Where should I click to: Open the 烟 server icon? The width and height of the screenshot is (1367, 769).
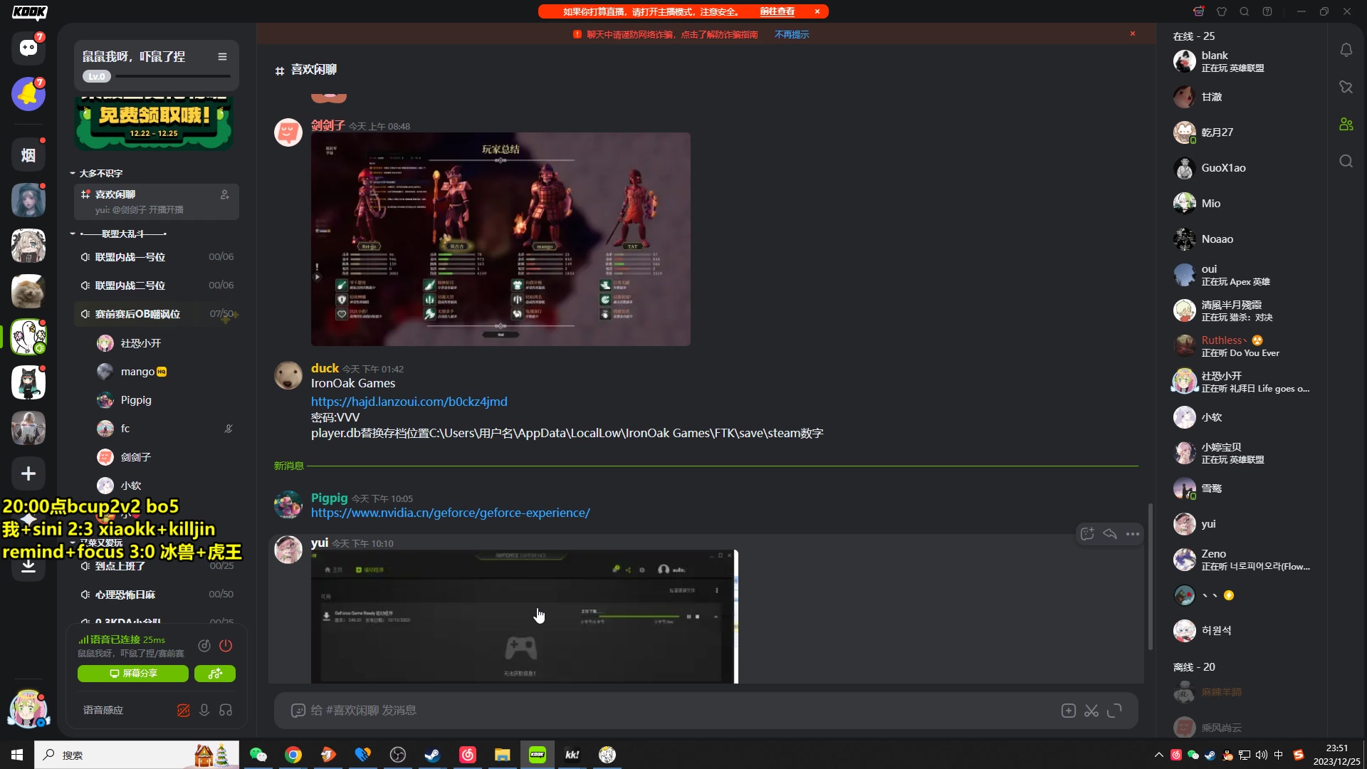28,155
